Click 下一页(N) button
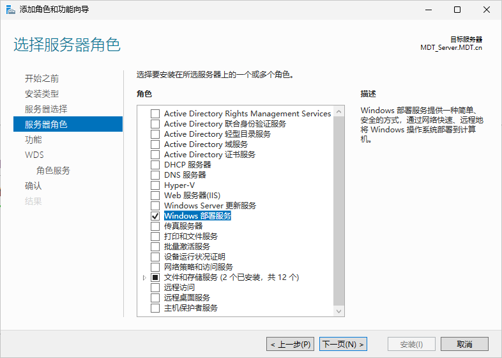The height and width of the screenshot is (358, 502). (x=344, y=344)
